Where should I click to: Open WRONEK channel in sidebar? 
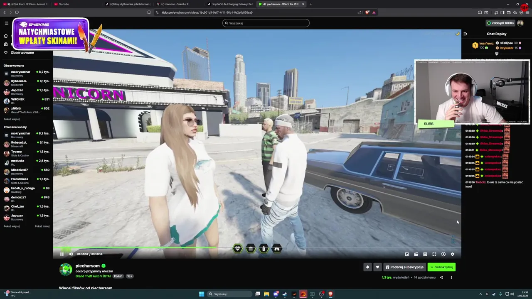(27, 101)
